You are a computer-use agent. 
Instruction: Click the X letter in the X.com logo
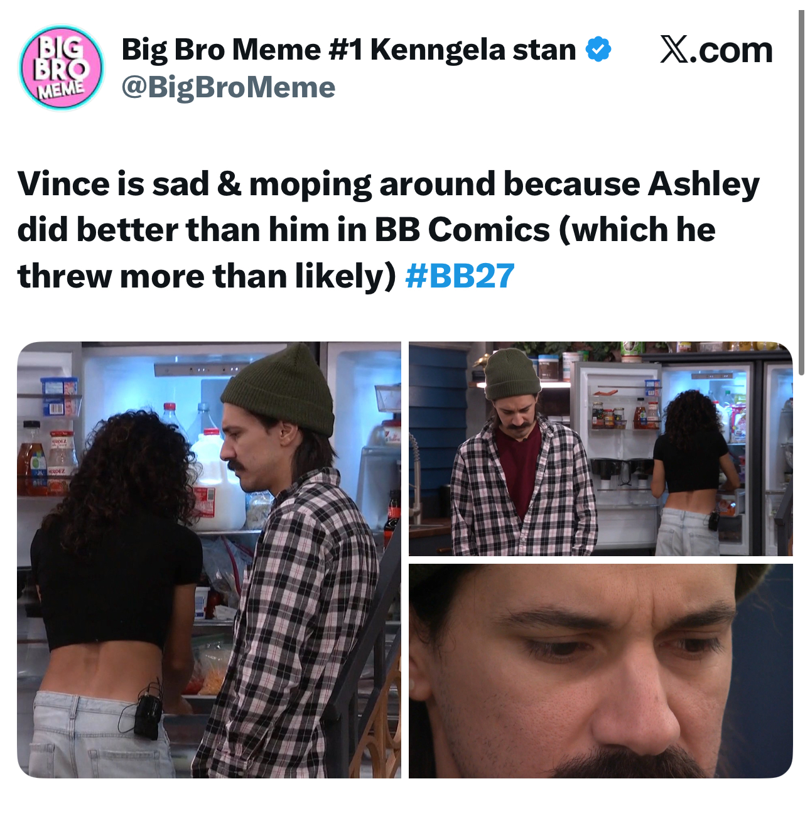tap(674, 50)
